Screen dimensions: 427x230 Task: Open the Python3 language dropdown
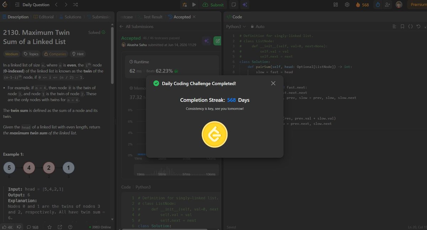236,26
